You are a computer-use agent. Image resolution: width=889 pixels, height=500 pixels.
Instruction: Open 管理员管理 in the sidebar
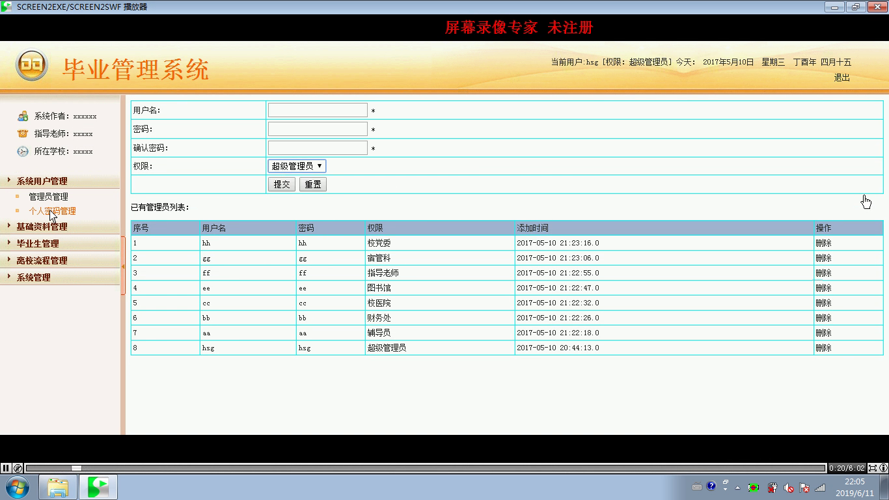48,197
